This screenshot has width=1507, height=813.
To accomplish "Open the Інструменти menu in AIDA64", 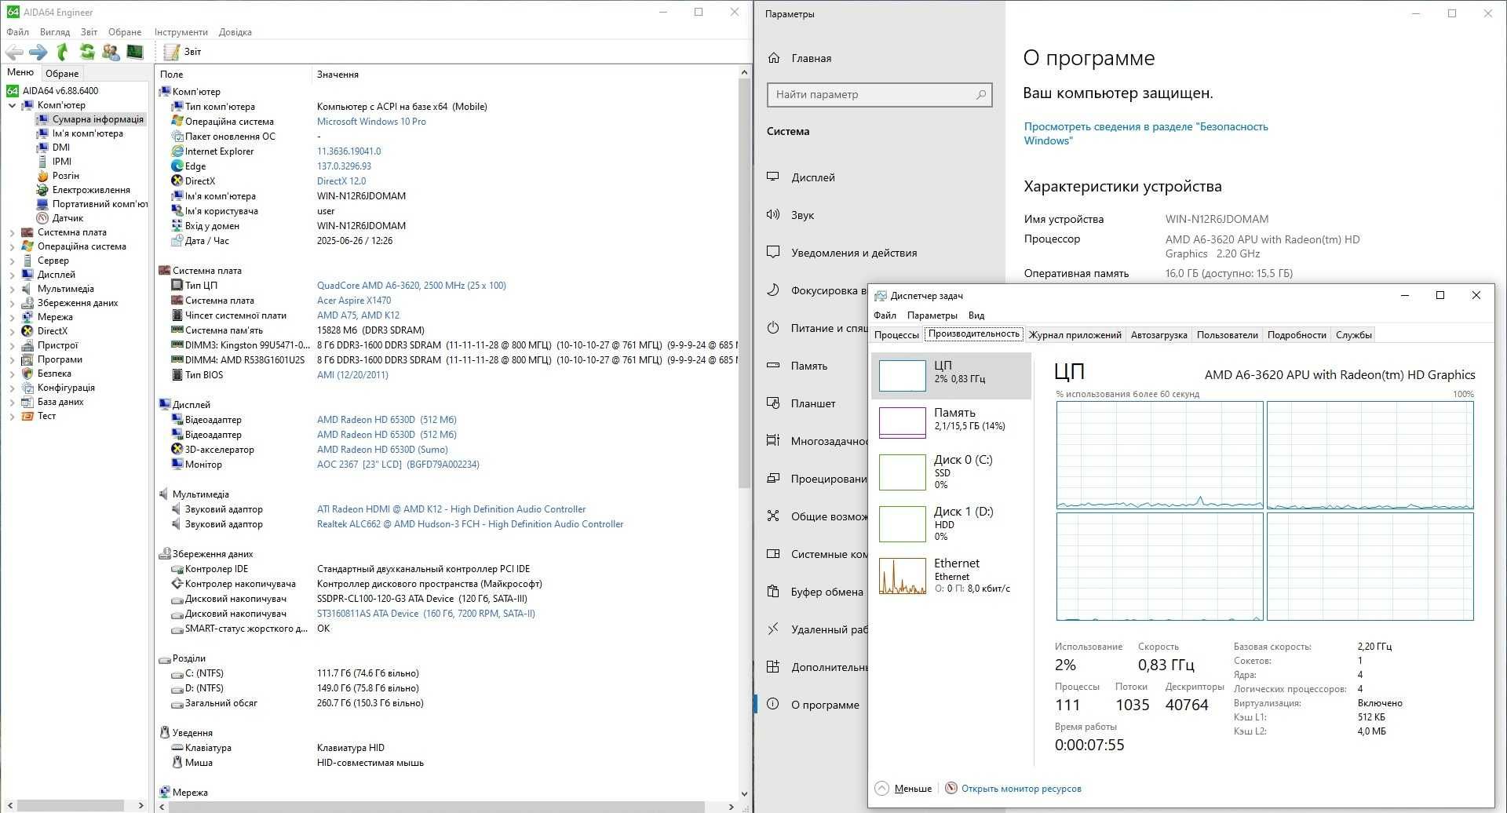I will click(x=181, y=32).
